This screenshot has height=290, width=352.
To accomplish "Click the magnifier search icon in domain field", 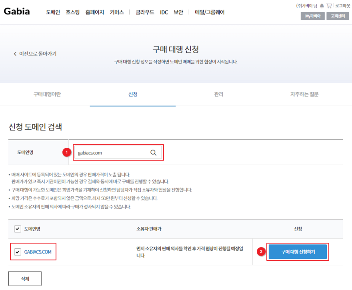I will [153, 153].
